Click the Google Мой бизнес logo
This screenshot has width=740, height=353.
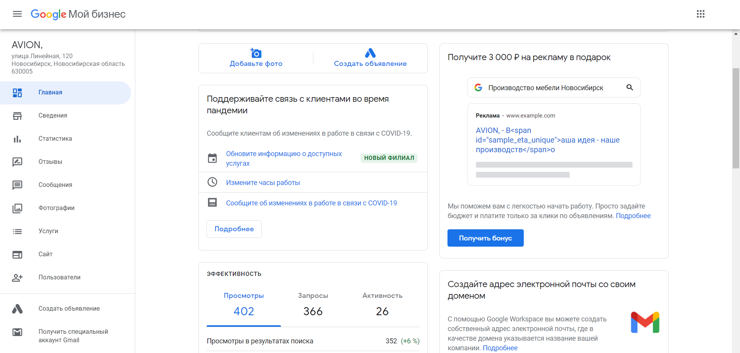[78, 14]
